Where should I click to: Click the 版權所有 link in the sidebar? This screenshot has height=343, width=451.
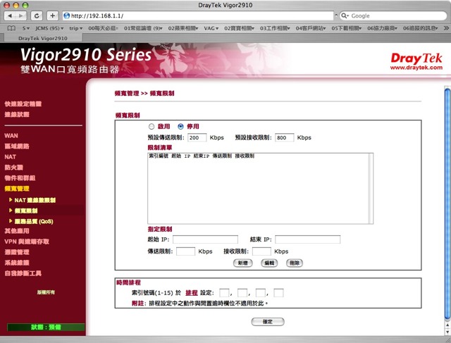pyautogui.click(x=46, y=292)
